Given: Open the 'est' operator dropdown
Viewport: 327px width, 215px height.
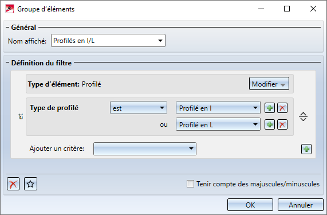Looking at the screenshot, I should click(x=139, y=108).
